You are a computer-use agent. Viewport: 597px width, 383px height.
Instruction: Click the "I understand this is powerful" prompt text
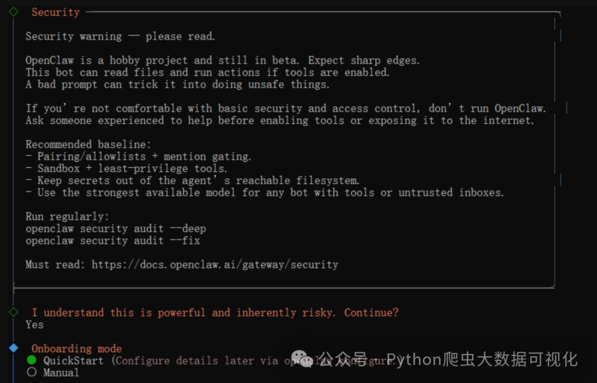214,312
